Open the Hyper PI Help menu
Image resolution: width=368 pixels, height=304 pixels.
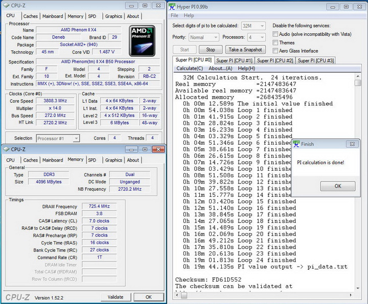point(189,15)
